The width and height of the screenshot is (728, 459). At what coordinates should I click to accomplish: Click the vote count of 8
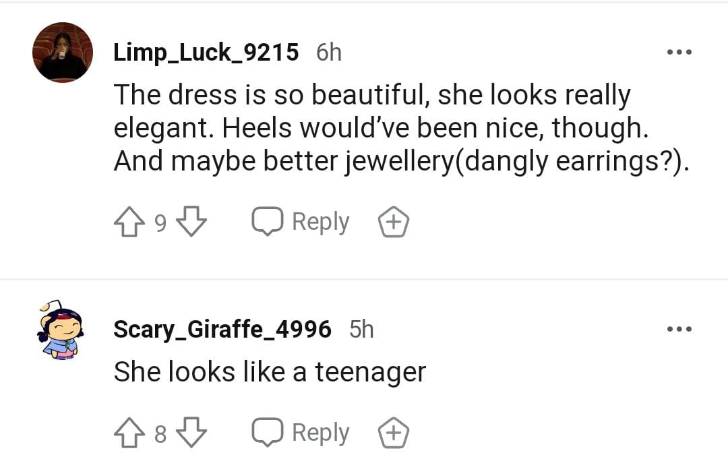point(160,433)
